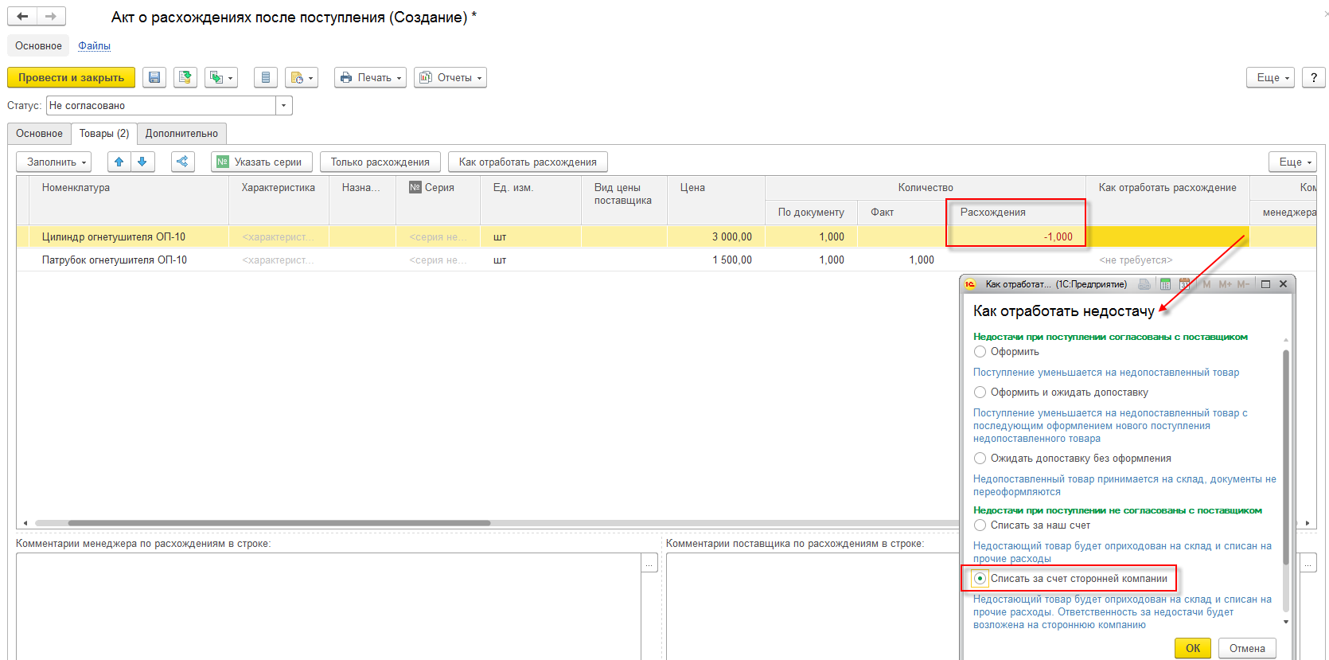The image size is (1329, 660).
Task: Save document with the floppy disk icon
Action: pyautogui.click(x=154, y=77)
